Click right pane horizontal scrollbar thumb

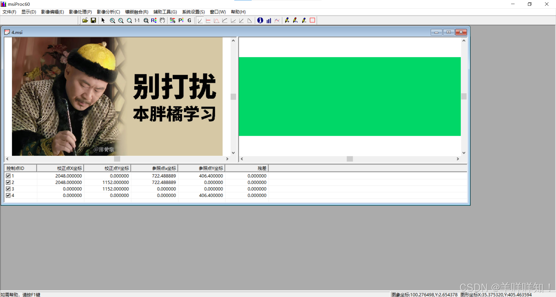pos(350,159)
